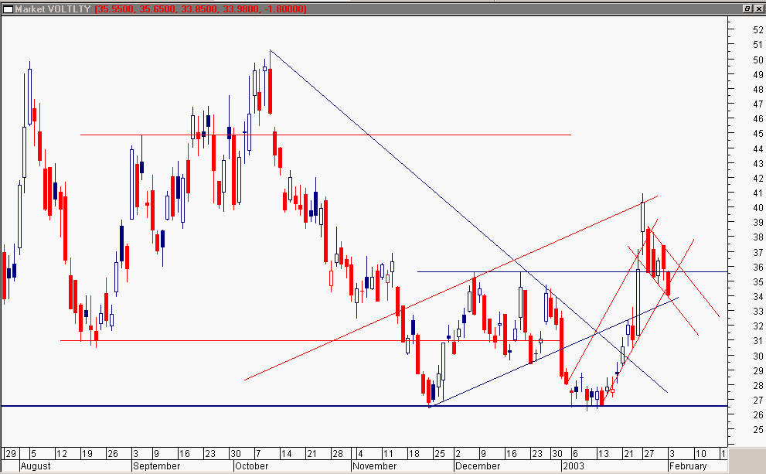Click date label 13 in January 2003

(604, 453)
